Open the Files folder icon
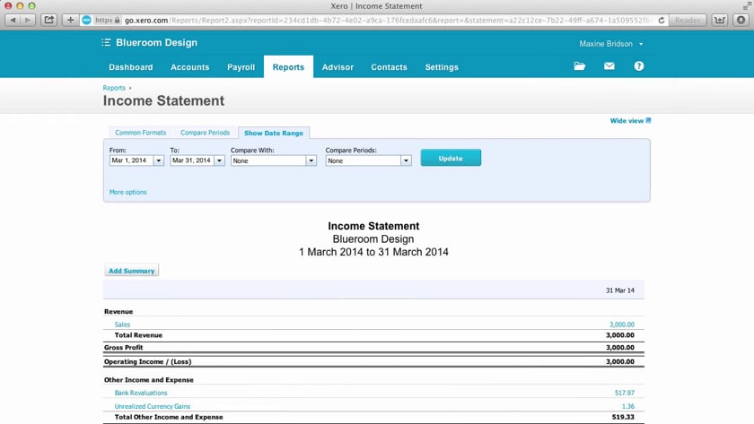This screenshot has height=424, width=754. tap(580, 66)
